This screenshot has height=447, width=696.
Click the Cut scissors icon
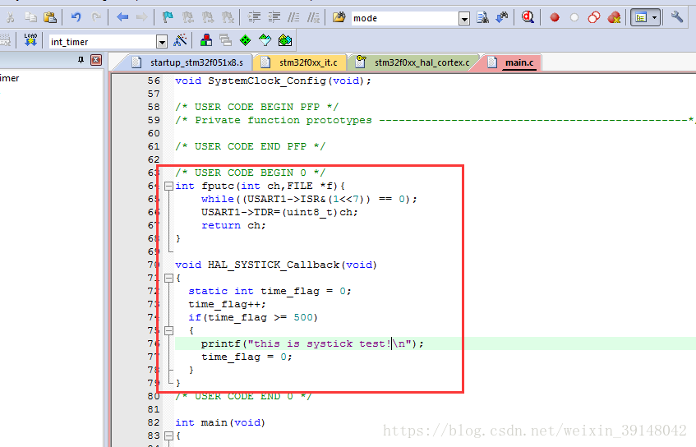[10, 18]
